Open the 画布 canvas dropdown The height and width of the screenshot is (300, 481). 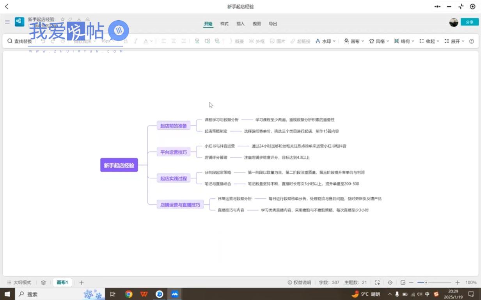354,41
